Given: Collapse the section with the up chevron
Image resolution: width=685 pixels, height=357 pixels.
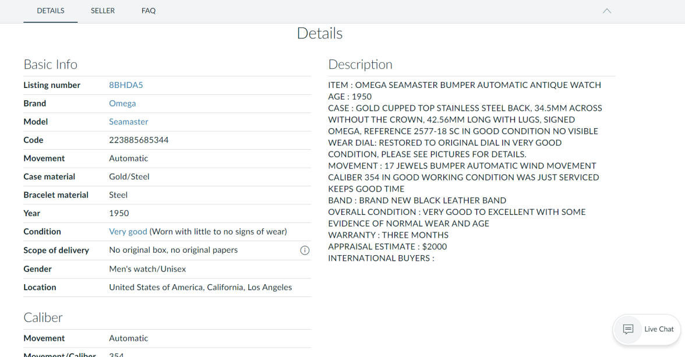Looking at the screenshot, I should pos(607,10).
